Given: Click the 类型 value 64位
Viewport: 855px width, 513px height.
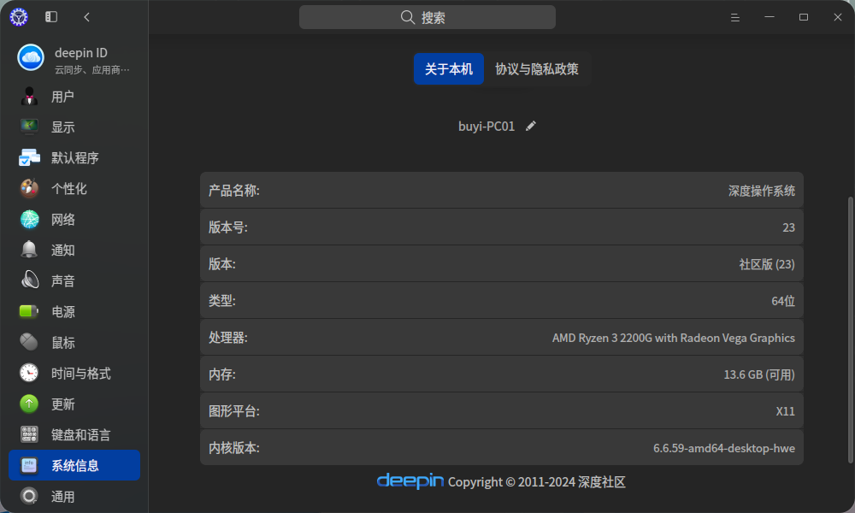Looking at the screenshot, I should click(783, 301).
